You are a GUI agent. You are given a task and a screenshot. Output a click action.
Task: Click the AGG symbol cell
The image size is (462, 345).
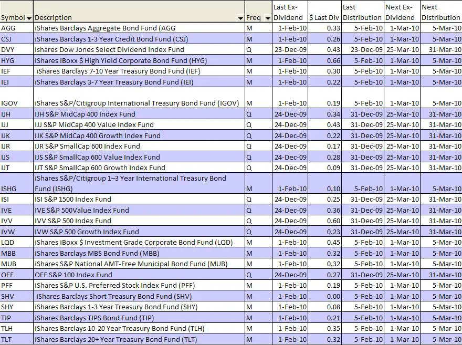coord(17,28)
